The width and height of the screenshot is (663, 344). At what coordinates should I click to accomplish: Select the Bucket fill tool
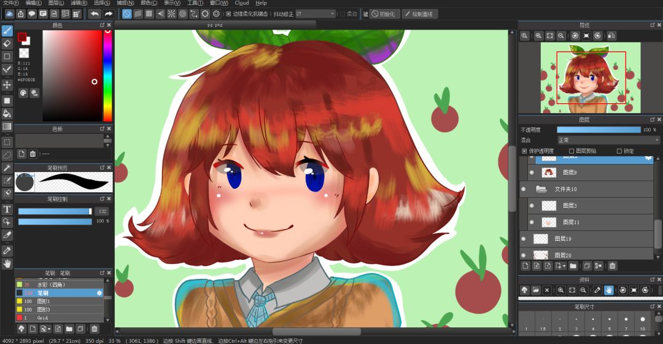click(7, 113)
